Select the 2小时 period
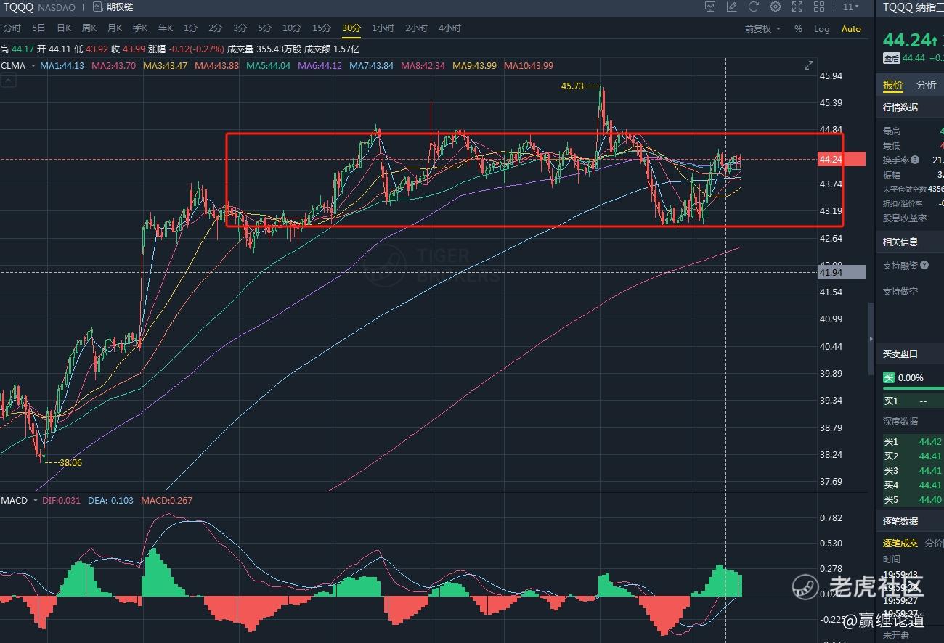Screen dimensions: 944x643 416,28
